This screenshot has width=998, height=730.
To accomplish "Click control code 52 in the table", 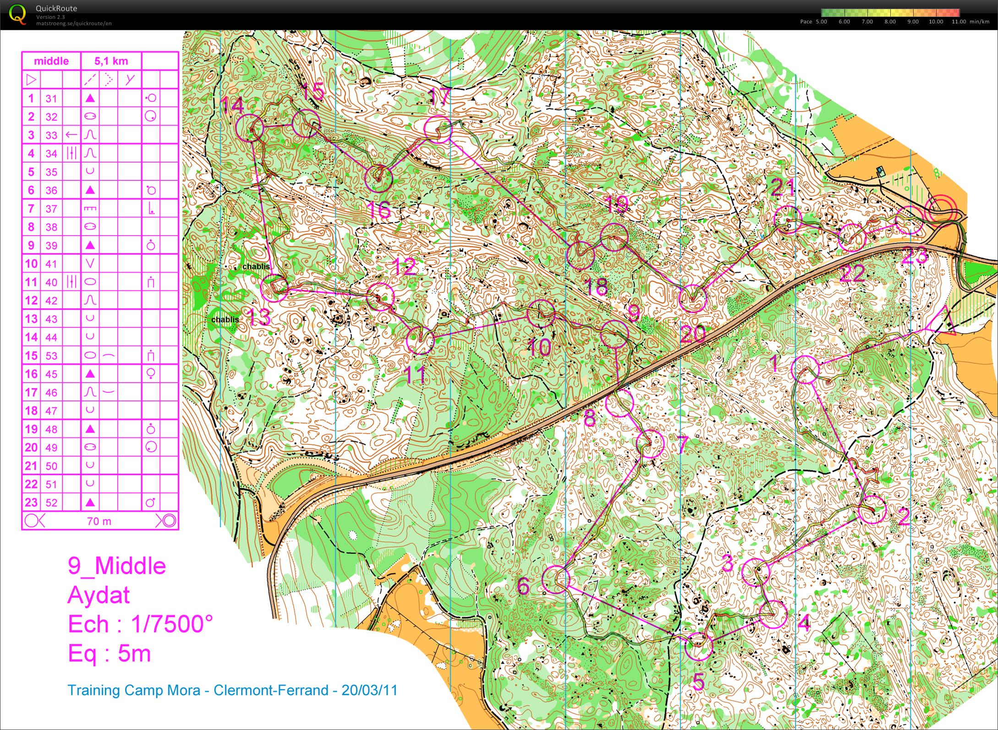I will pyautogui.click(x=51, y=503).
